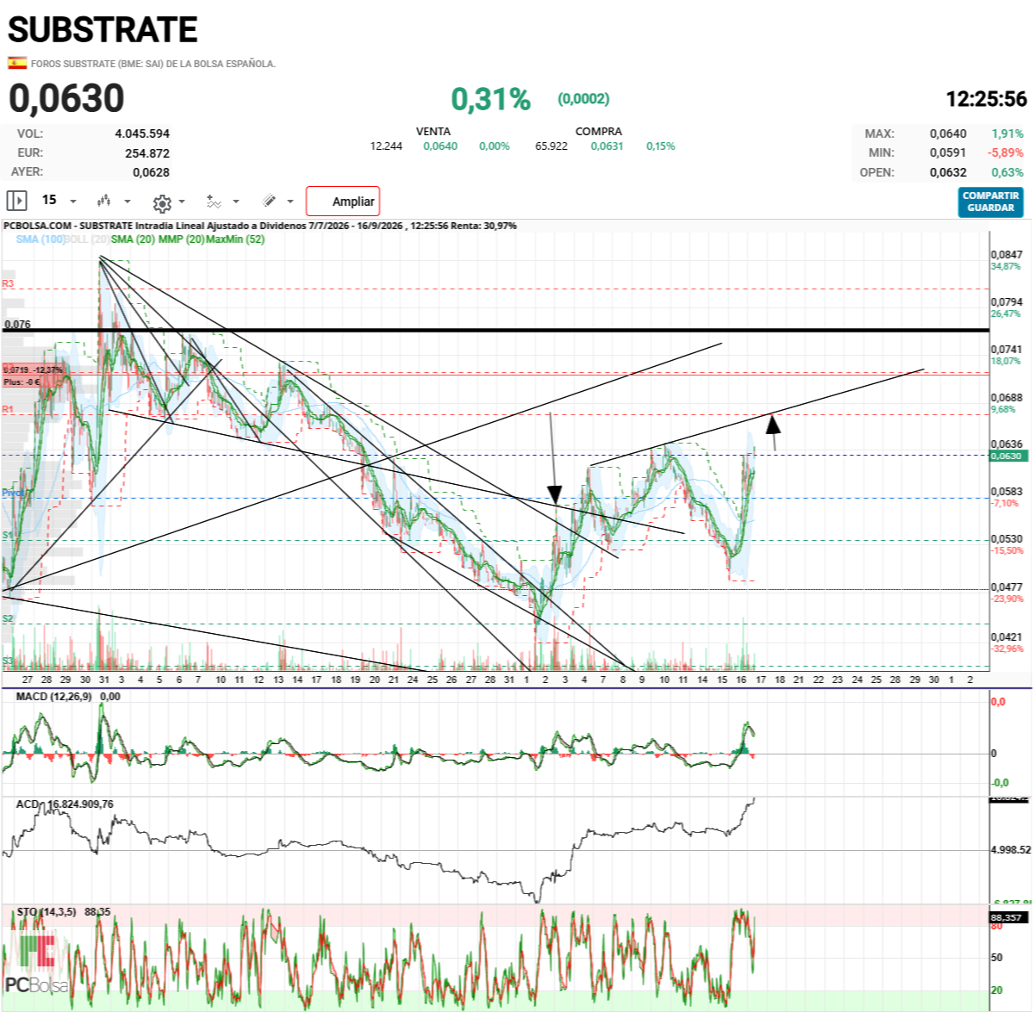Select the drawing pencil tool icon

(x=269, y=201)
